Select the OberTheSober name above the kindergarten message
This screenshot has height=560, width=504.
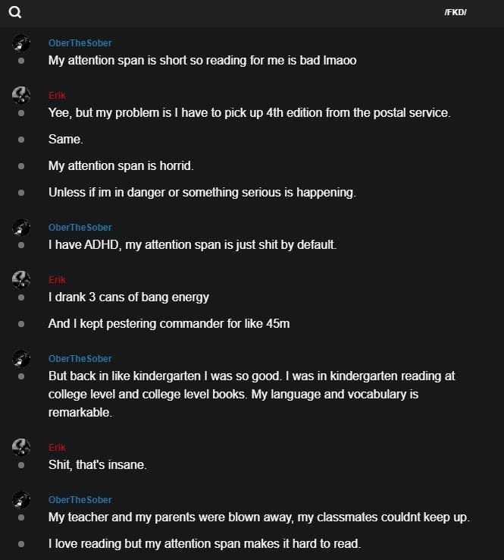pos(80,359)
